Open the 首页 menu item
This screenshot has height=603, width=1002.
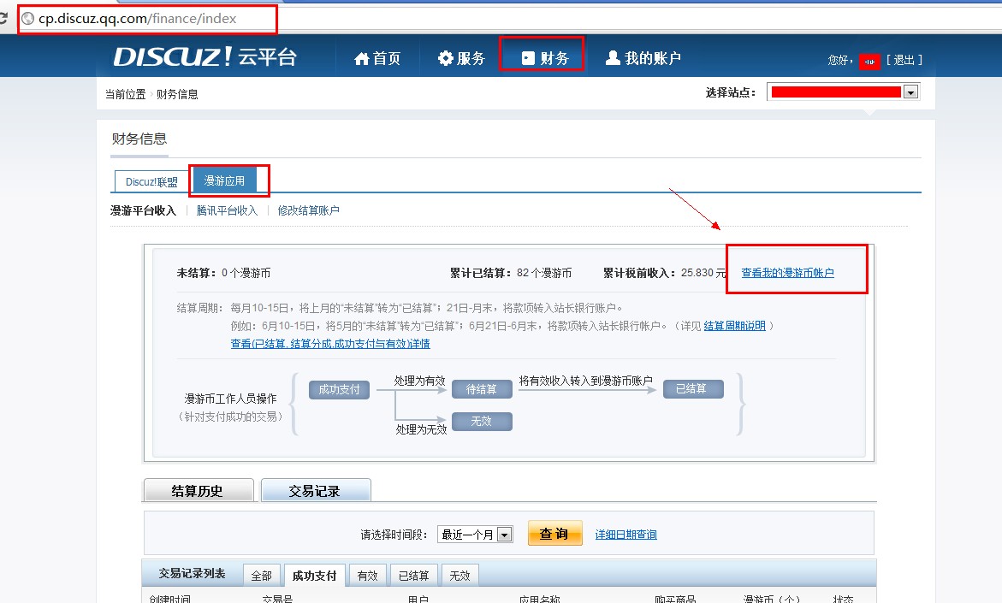tap(377, 58)
